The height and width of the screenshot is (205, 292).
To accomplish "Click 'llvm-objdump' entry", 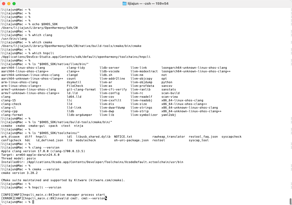I will pos(141,82).
